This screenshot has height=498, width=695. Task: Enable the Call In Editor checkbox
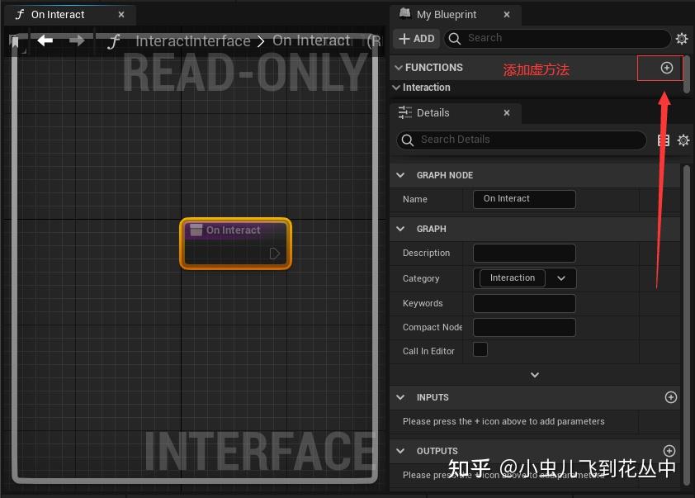(480, 350)
